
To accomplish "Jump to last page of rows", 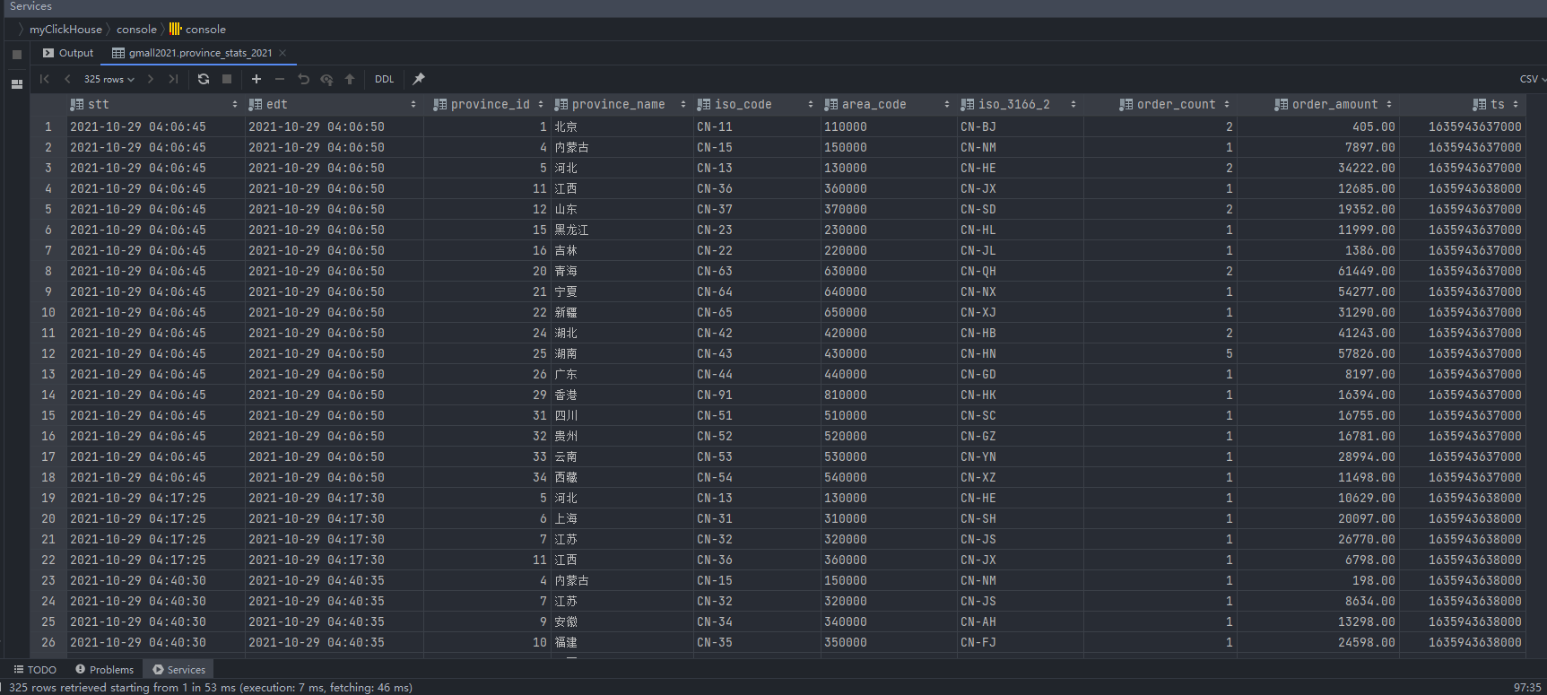I will (x=173, y=79).
